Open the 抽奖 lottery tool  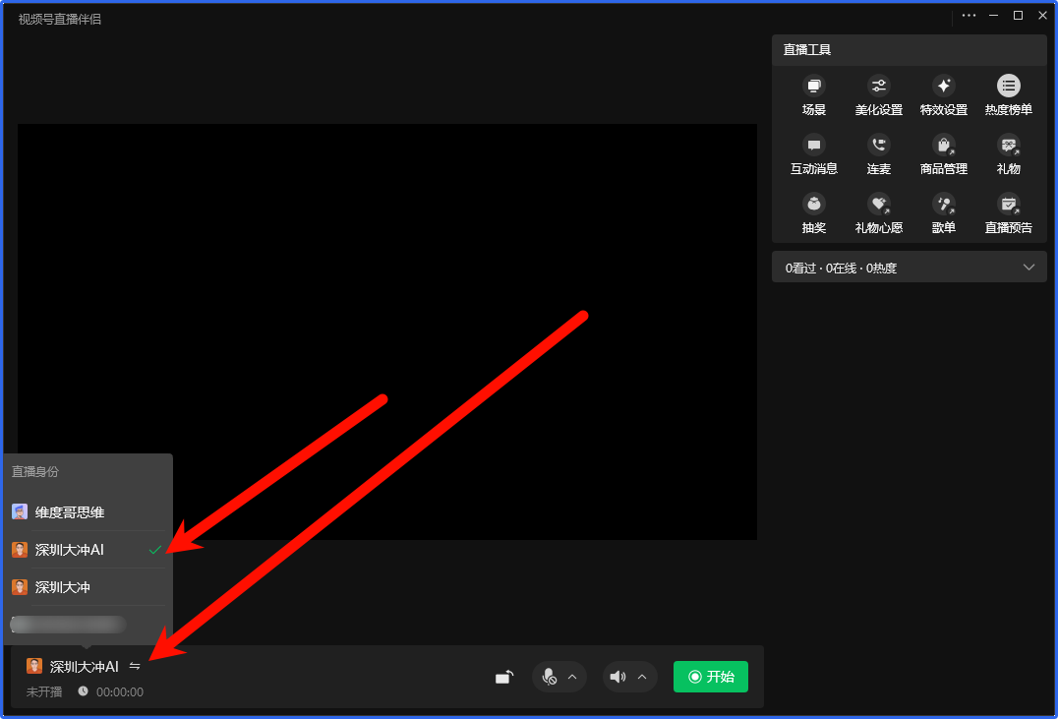813,205
